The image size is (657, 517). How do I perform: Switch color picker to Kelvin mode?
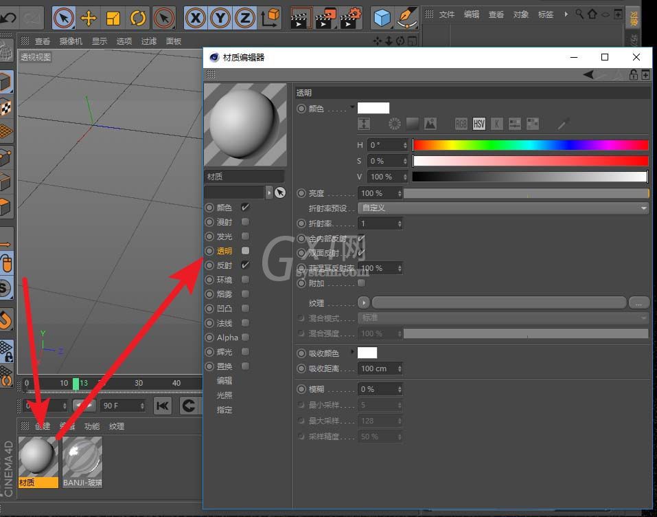[x=496, y=124]
